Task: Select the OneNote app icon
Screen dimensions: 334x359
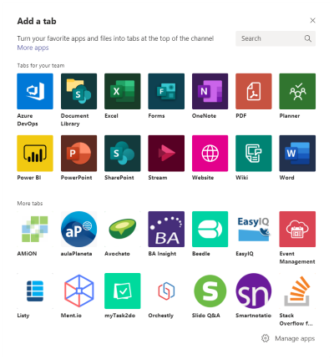Action: tap(210, 91)
